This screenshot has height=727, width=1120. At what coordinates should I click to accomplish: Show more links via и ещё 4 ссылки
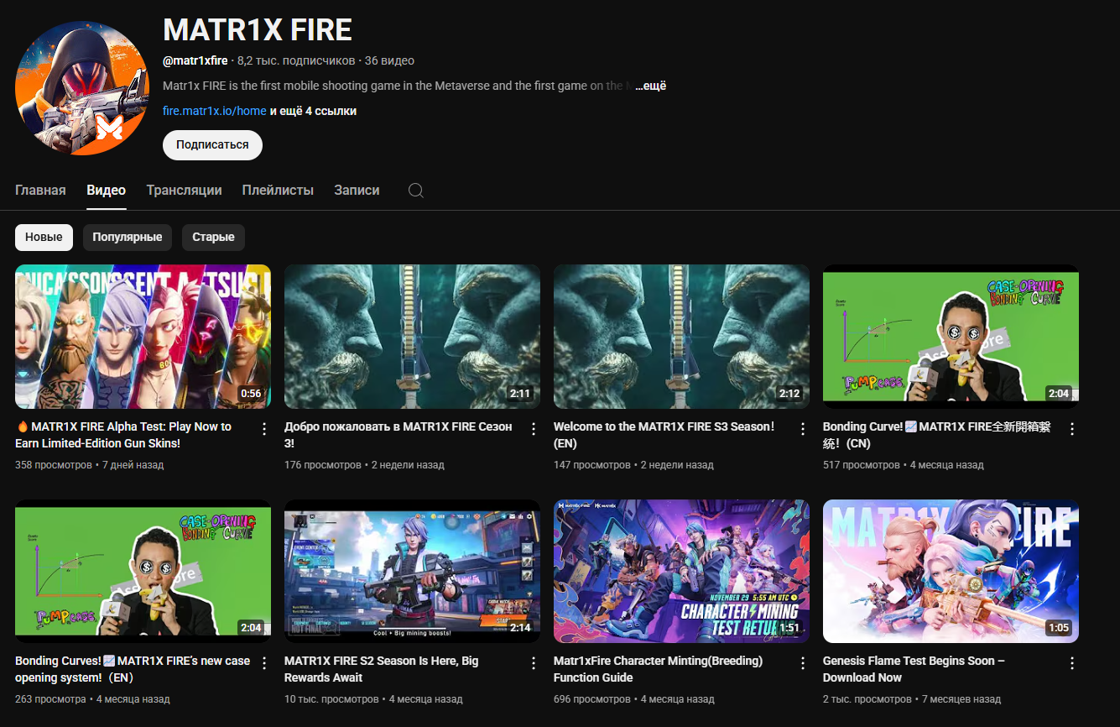tap(313, 111)
